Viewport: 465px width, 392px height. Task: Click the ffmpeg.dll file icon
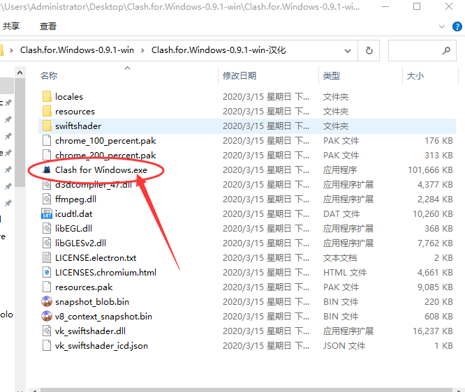tap(47, 199)
